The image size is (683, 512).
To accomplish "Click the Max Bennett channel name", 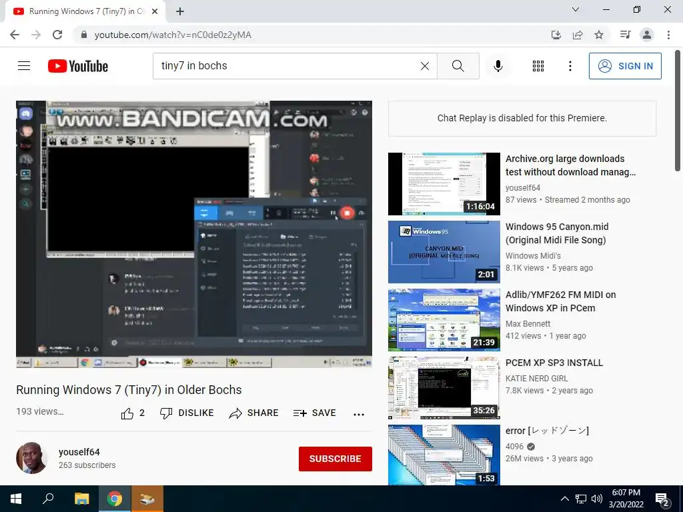I will click(x=528, y=323).
